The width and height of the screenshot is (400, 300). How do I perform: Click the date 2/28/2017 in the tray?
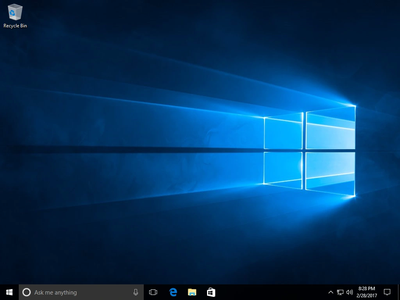pyautogui.click(x=366, y=295)
